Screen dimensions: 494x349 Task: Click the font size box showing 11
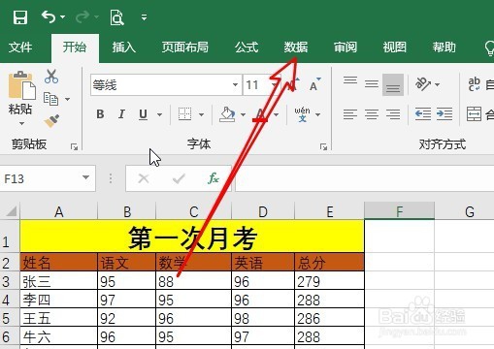click(x=256, y=85)
